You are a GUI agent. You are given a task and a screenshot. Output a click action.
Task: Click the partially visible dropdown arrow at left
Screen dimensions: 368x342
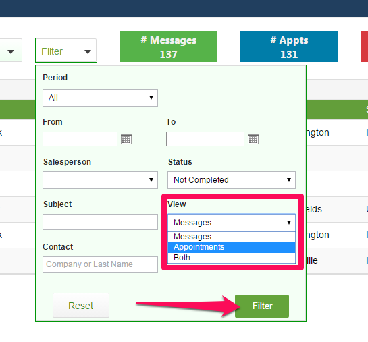[11, 51]
